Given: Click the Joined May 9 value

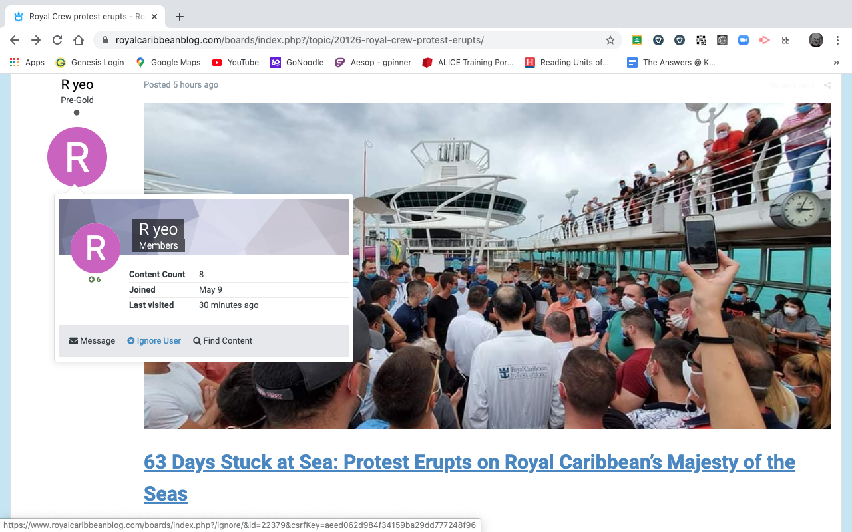Looking at the screenshot, I should [x=210, y=290].
